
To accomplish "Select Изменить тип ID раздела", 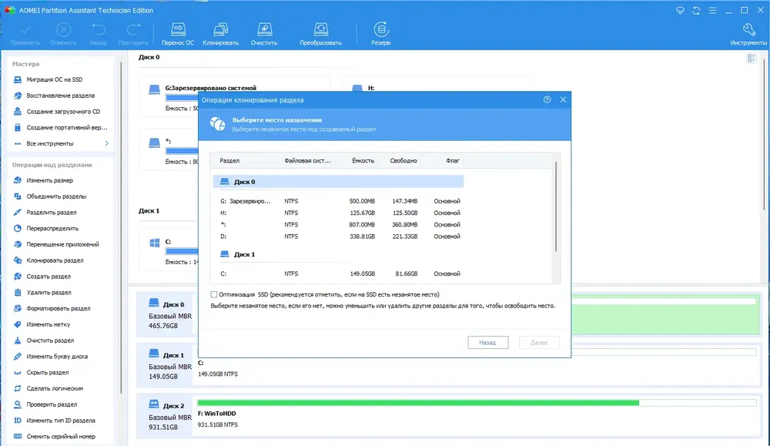I will [60, 421].
